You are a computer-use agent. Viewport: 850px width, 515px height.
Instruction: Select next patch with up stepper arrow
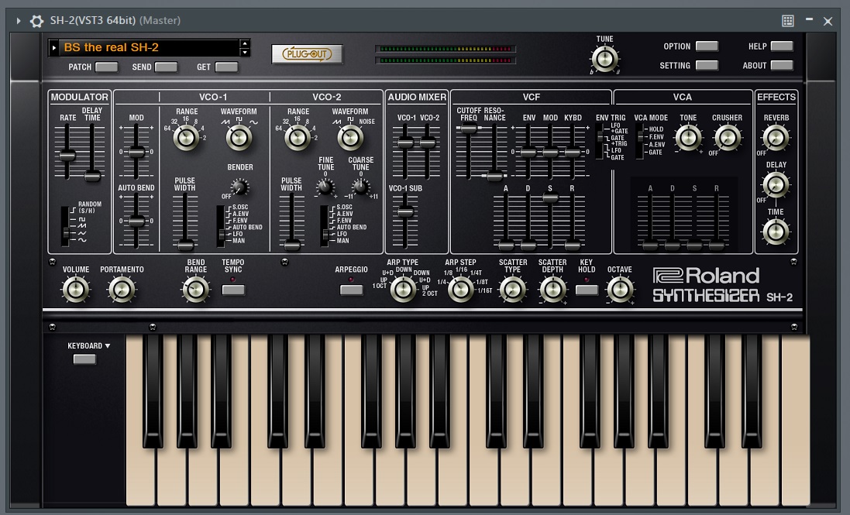coord(245,43)
